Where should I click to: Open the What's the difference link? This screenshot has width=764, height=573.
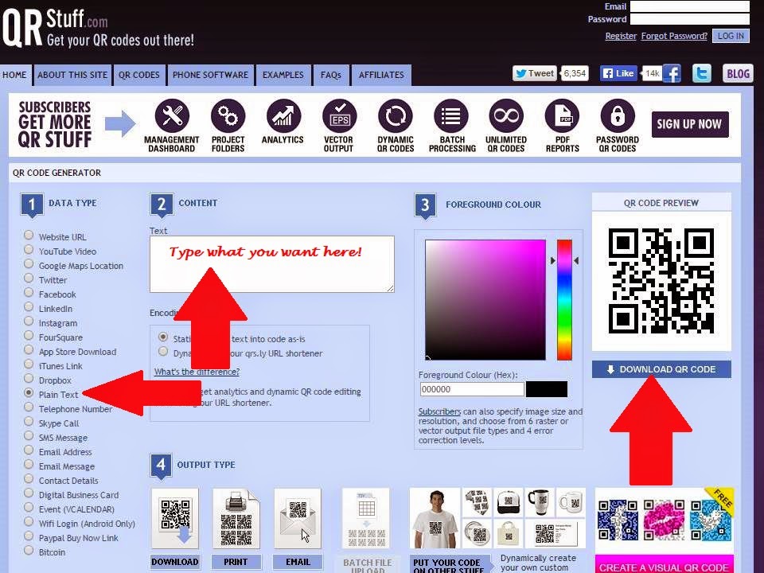click(197, 372)
